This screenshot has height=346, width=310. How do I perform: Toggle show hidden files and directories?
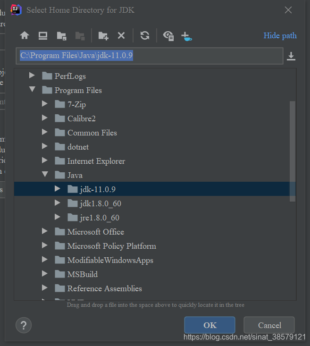click(x=168, y=36)
